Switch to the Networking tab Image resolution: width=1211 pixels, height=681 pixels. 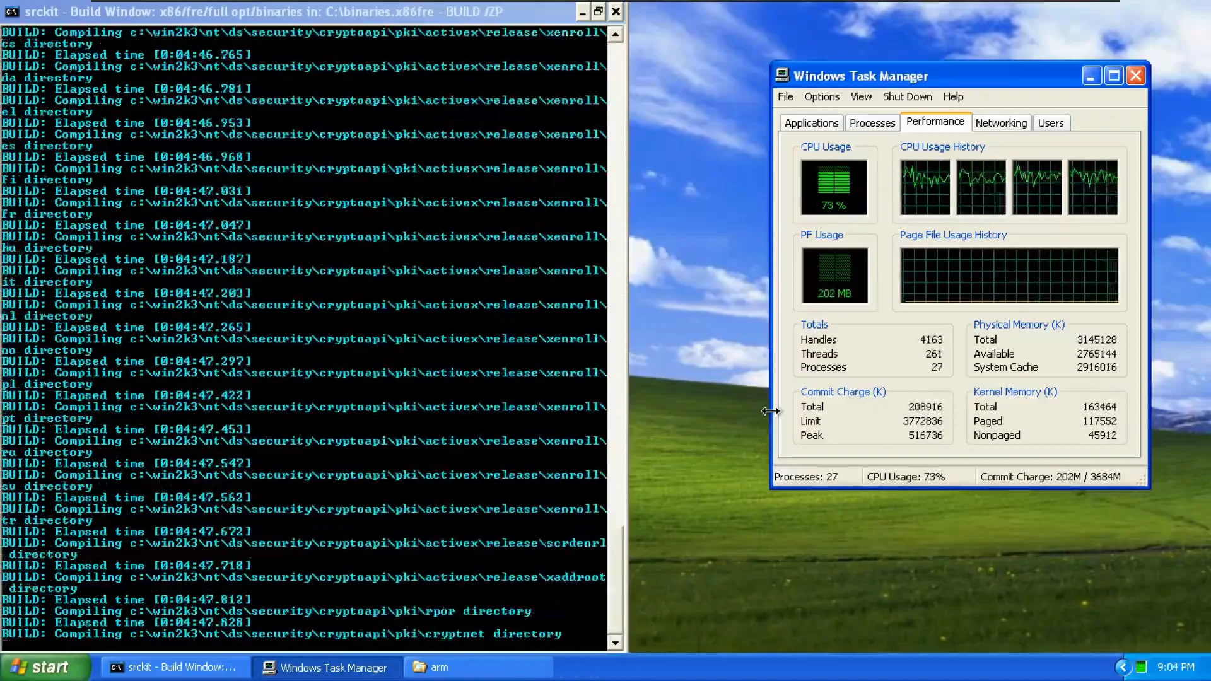1000,123
